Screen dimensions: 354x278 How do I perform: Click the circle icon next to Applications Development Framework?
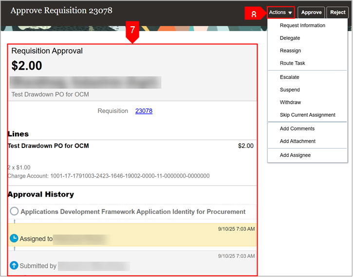point(14,211)
